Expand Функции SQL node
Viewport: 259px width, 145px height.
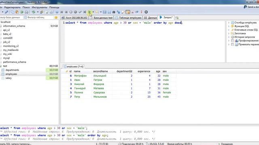click(x=229, y=26)
